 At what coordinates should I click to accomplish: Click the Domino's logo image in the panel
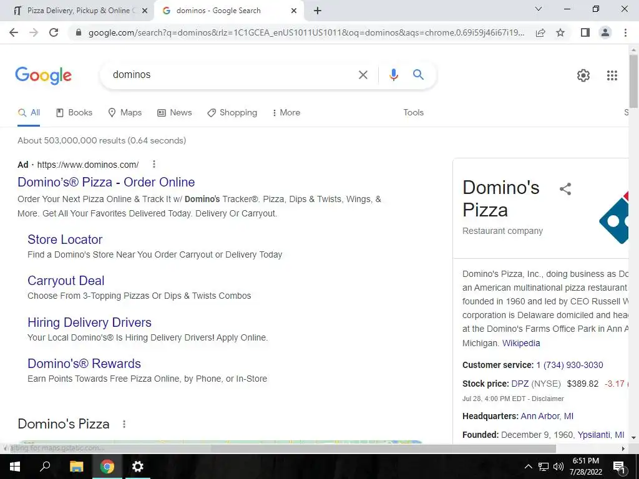click(x=614, y=217)
